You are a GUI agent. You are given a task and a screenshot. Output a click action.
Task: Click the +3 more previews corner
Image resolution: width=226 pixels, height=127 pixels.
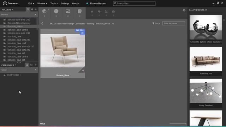pos(83,71)
